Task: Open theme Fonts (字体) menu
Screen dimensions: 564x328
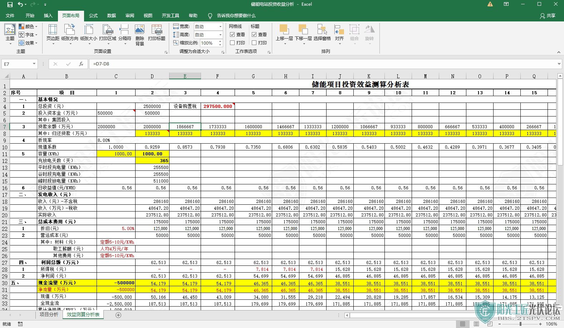Action: [x=28, y=35]
